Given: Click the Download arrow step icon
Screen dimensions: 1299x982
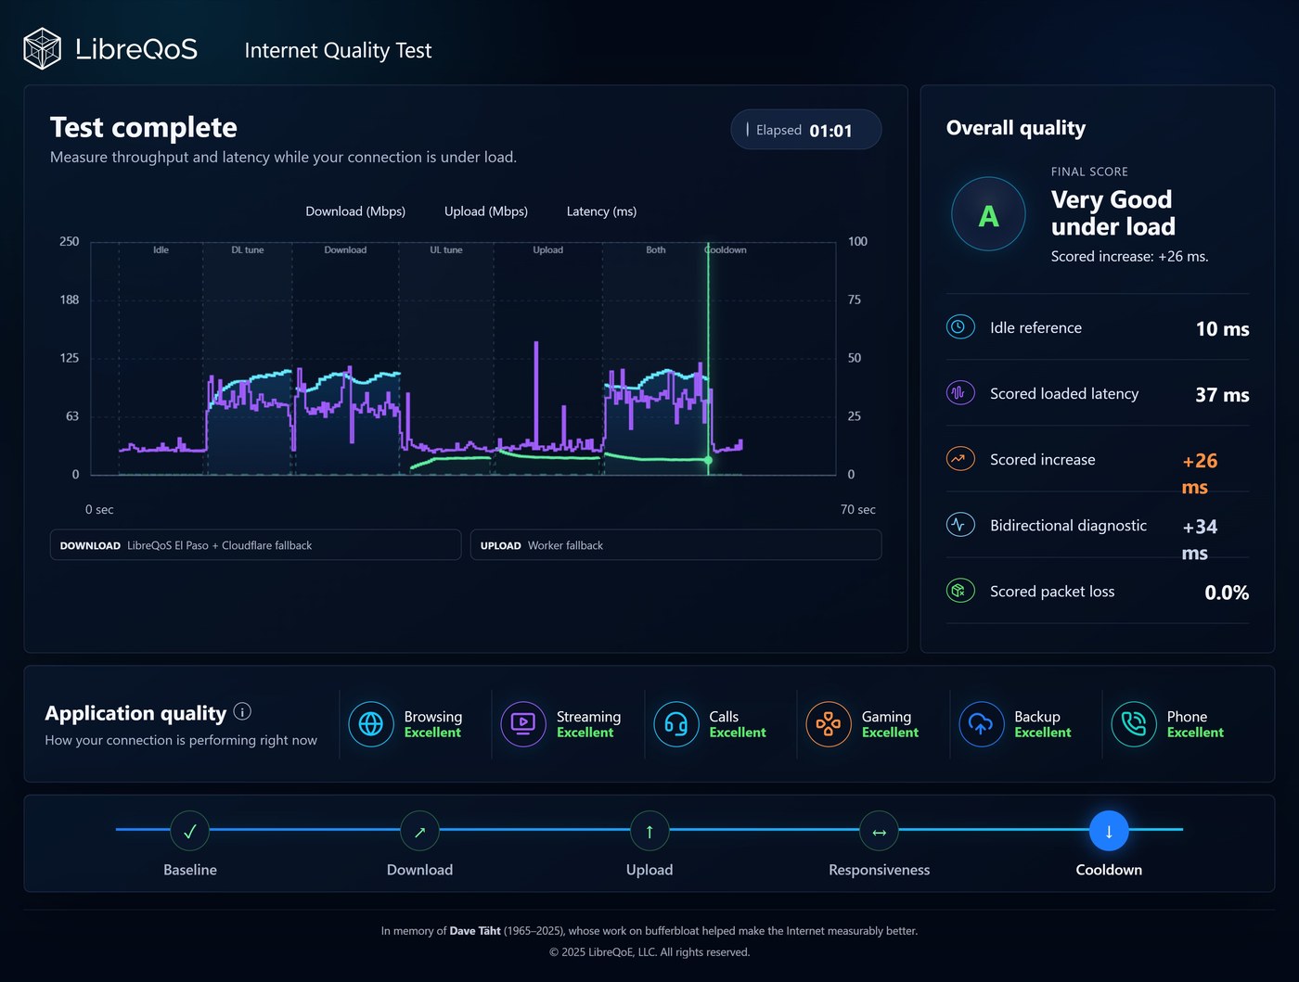Looking at the screenshot, I should point(419,831).
